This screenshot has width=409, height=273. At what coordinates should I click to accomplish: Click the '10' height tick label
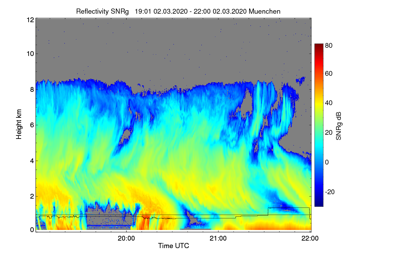[x=30, y=54]
